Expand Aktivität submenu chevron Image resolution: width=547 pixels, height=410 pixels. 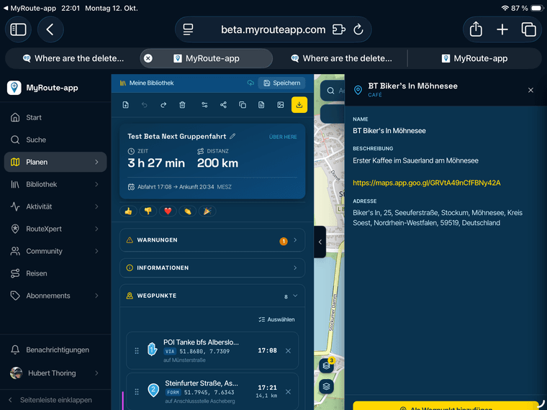96,206
